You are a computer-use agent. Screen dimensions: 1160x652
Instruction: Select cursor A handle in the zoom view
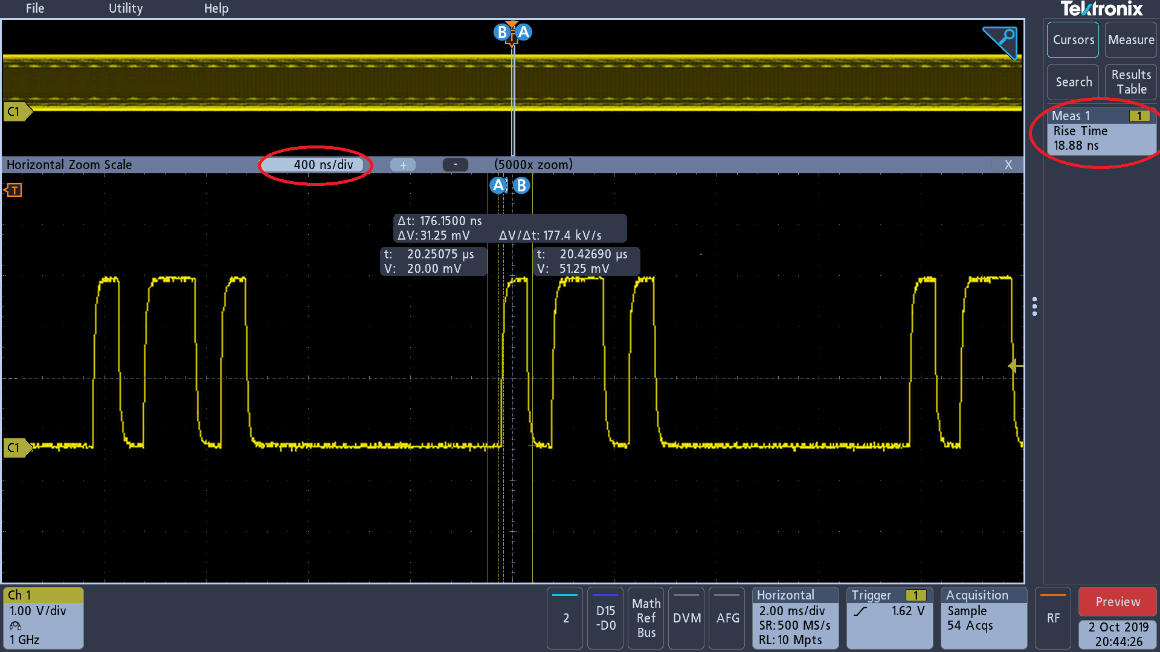498,185
